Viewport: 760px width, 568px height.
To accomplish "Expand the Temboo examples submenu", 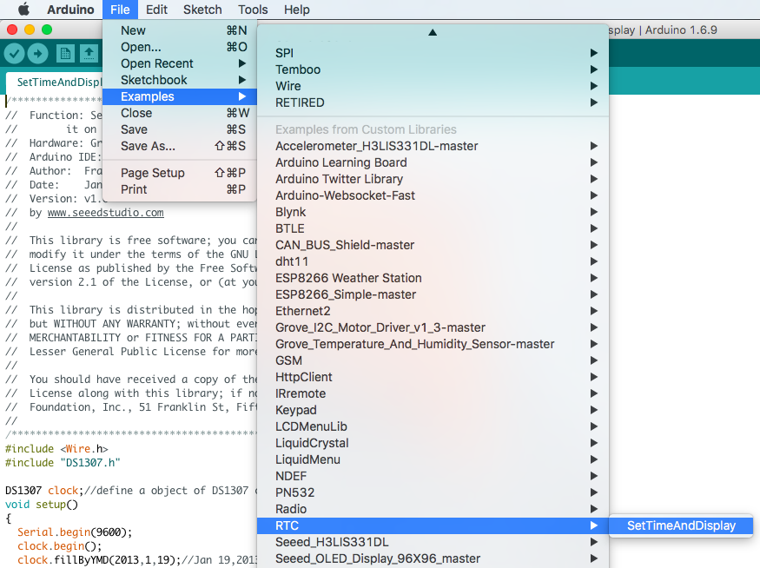I will click(x=433, y=69).
